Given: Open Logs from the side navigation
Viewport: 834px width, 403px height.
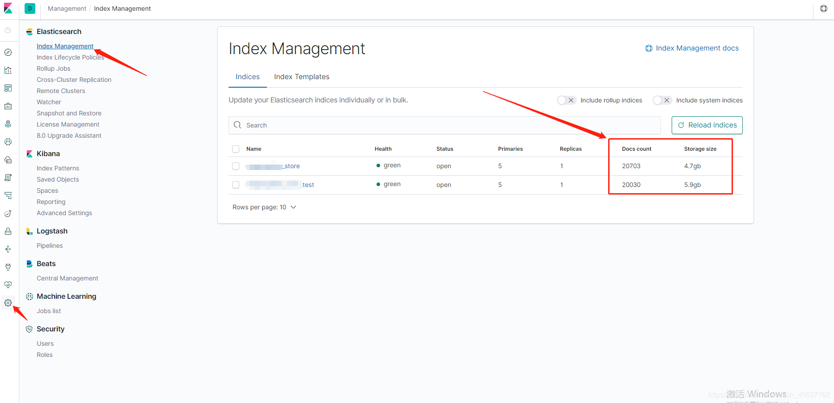Looking at the screenshot, I should 8,178.
